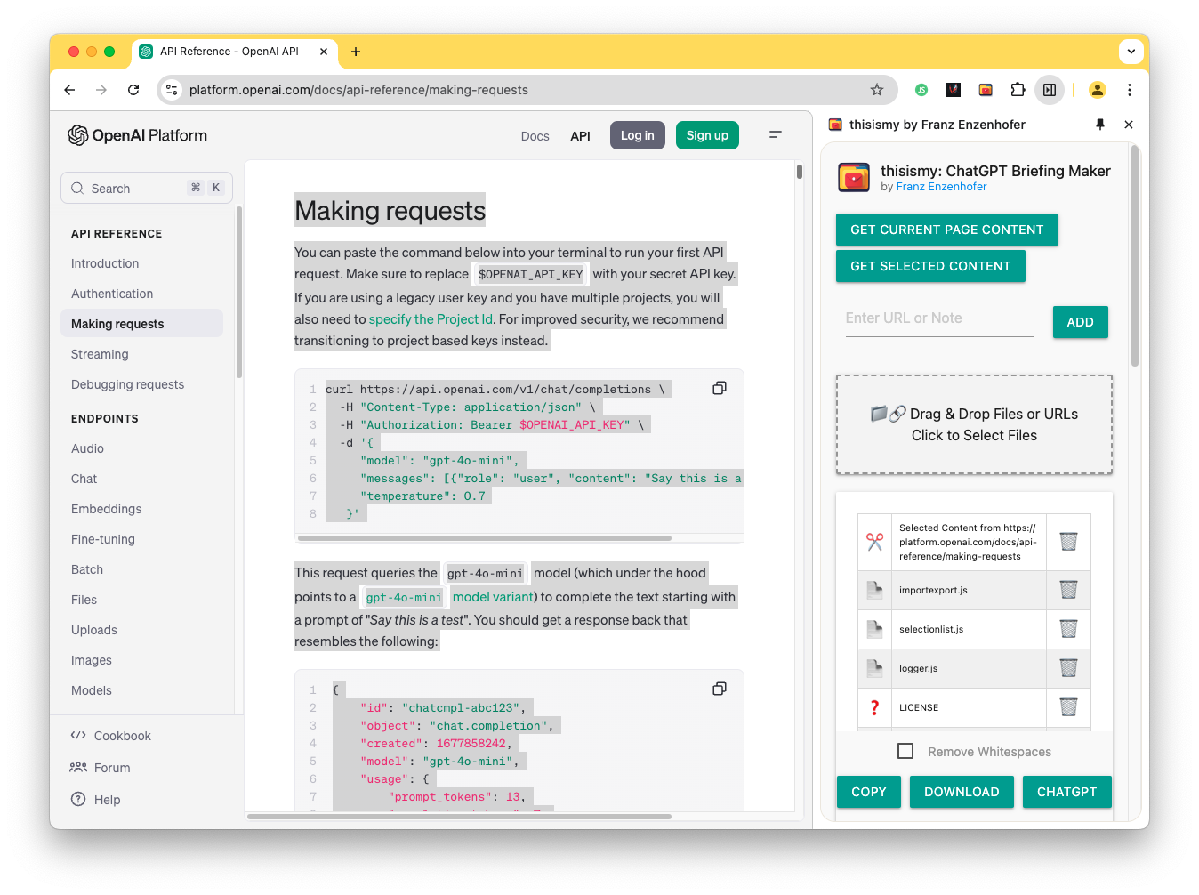The image size is (1199, 895).
Task: Close the API Reference tab
Action: pyautogui.click(x=324, y=52)
